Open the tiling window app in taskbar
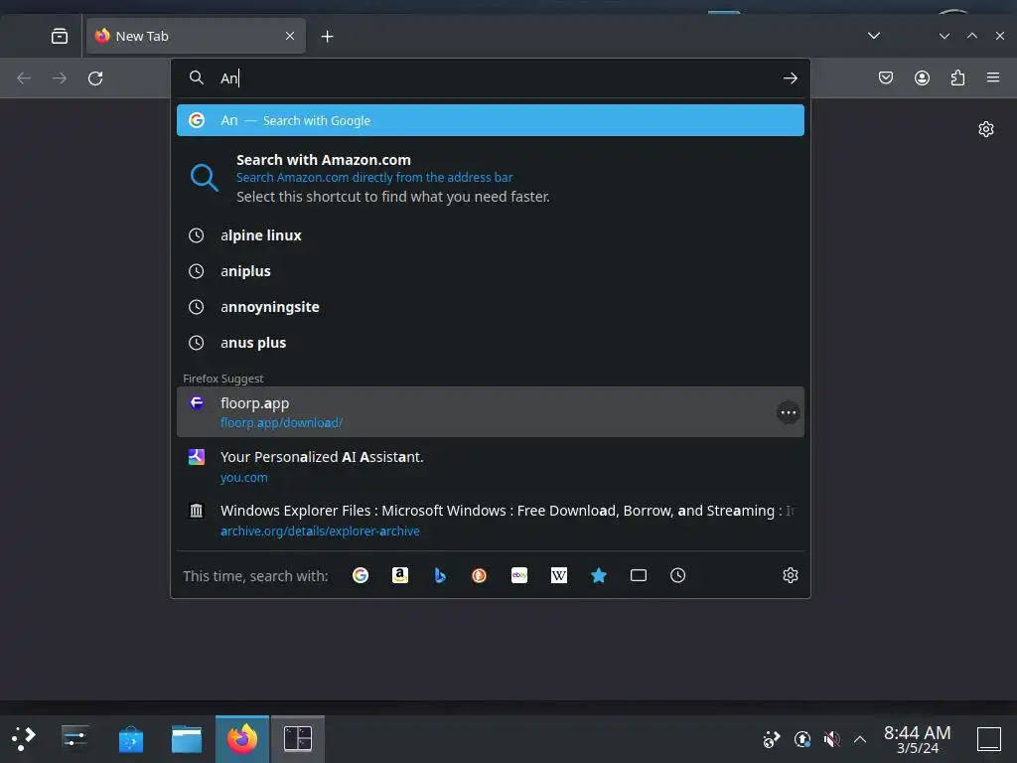 pos(298,738)
